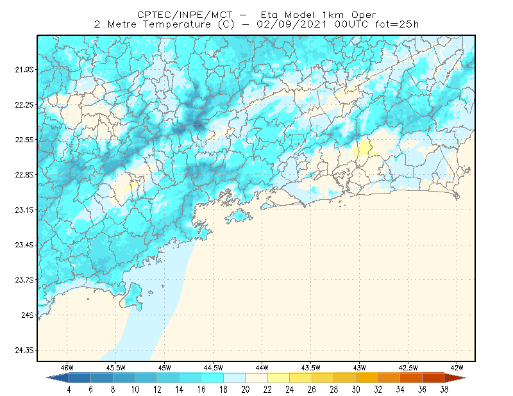This screenshot has width=513, height=396.
Task: Select the colorbar swatch between 12 and 14
Action: click(168, 377)
